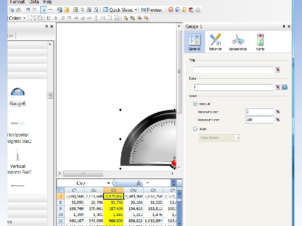Image resolution: width=302 pixels, height=226 pixels.
Task: Click the Minimum Limit input field
Action: tap(260, 112)
